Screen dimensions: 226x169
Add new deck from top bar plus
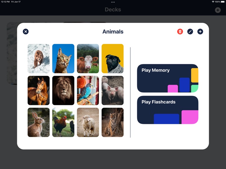pyautogui.click(x=218, y=10)
